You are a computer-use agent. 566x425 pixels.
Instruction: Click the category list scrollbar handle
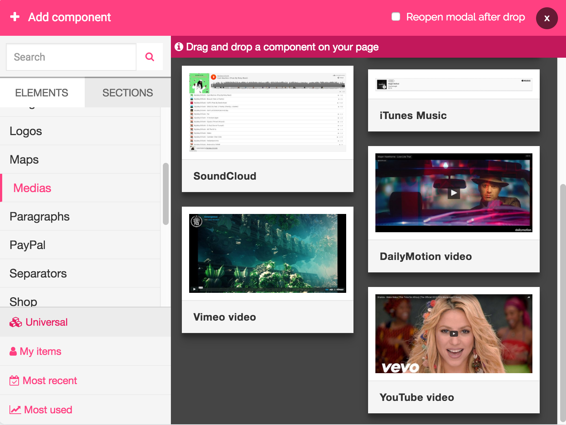[x=165, y=194]
